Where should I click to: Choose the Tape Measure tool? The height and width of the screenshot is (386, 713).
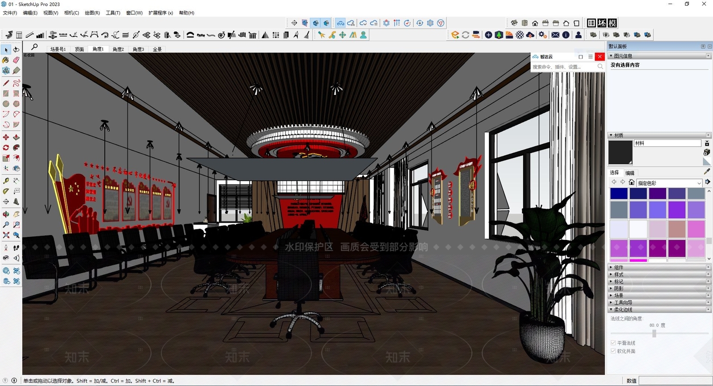tap(6, 180)
